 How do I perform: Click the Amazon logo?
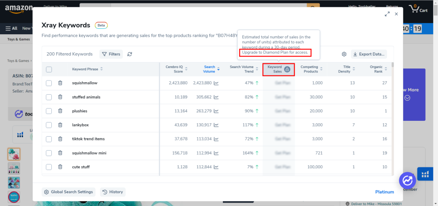[19, 9]
